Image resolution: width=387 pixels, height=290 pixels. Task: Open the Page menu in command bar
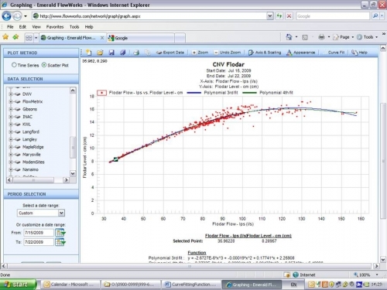coord(343,37)
